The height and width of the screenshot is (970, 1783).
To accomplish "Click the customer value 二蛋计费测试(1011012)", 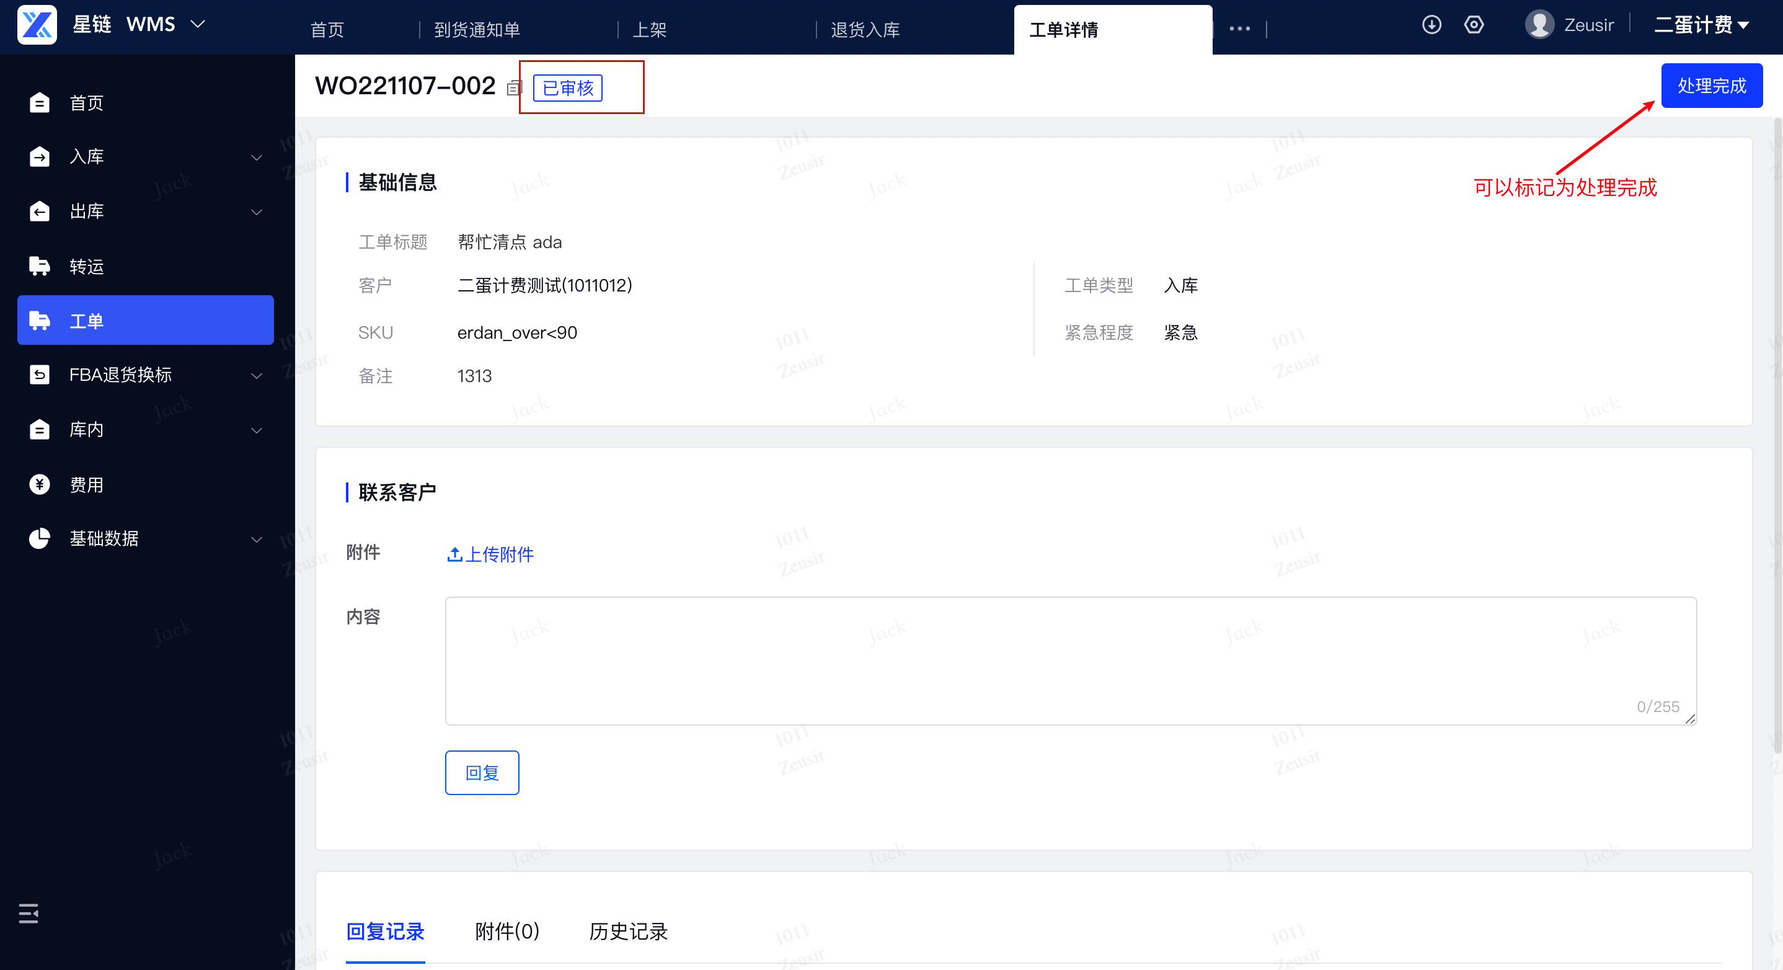I will 545,285.
